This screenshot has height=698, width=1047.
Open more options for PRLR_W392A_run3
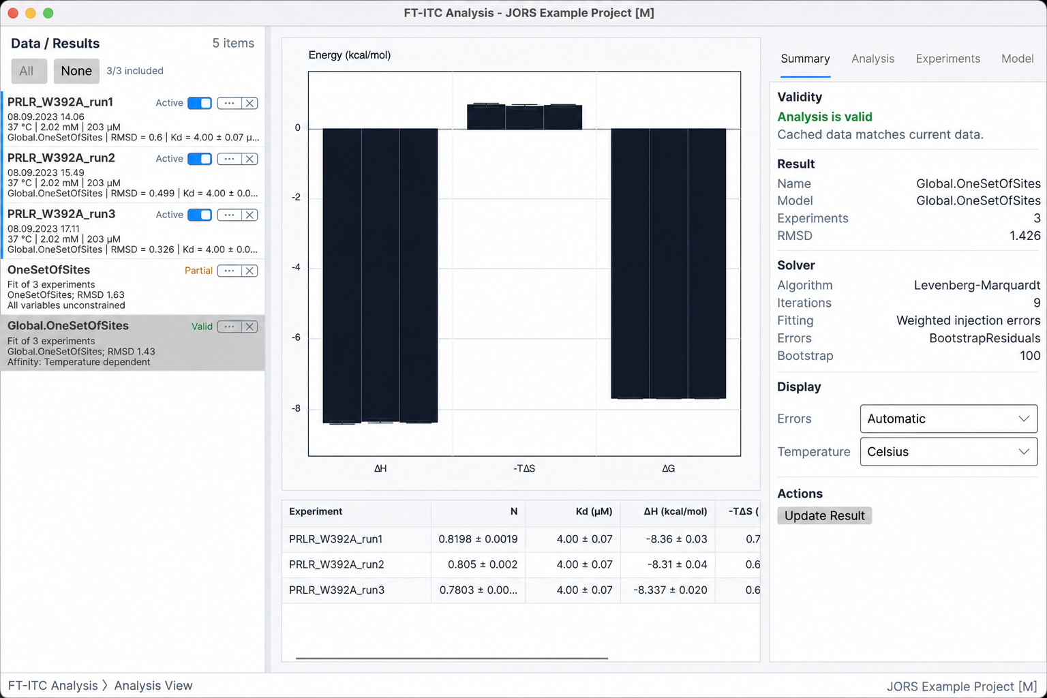pyautogui.click(x=230, y=215)
